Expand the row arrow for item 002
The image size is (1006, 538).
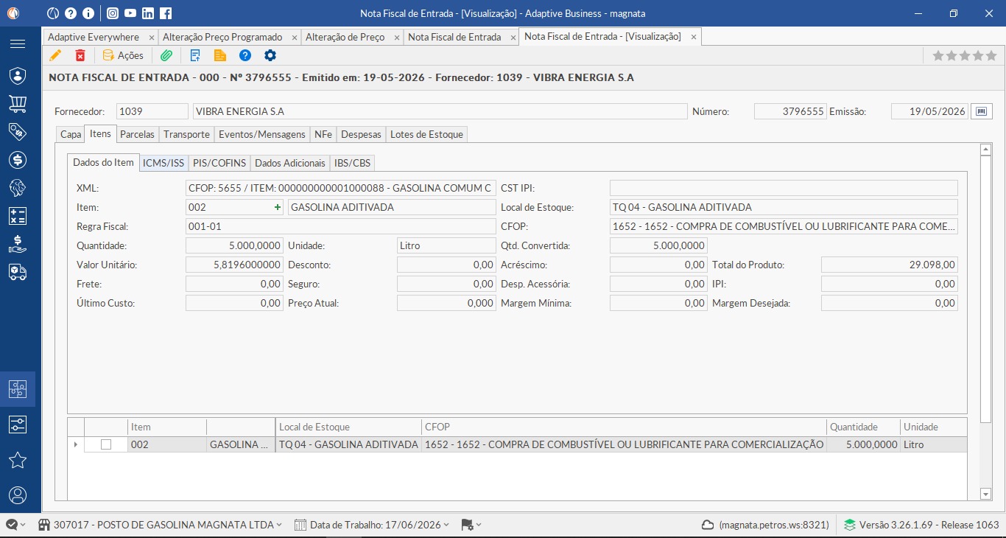pyautogui.click(x=75, y=444)
